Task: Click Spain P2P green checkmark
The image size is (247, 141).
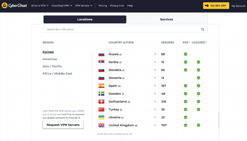Action: tap(185, 86)
